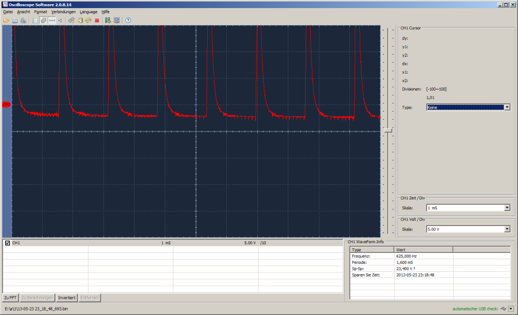Open the Language menu
The image size is (518, 315).
coord(89,11)
